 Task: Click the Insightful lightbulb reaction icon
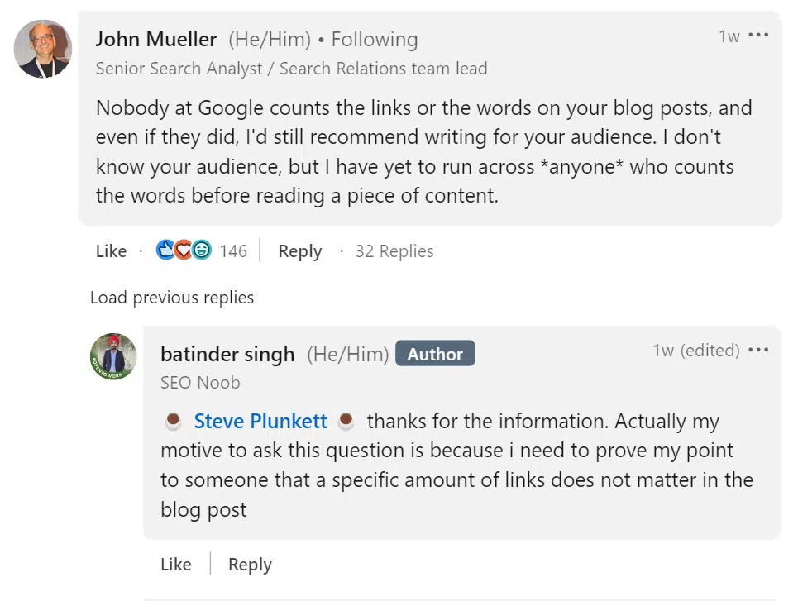pyautogui.click(x=199, y=250)
